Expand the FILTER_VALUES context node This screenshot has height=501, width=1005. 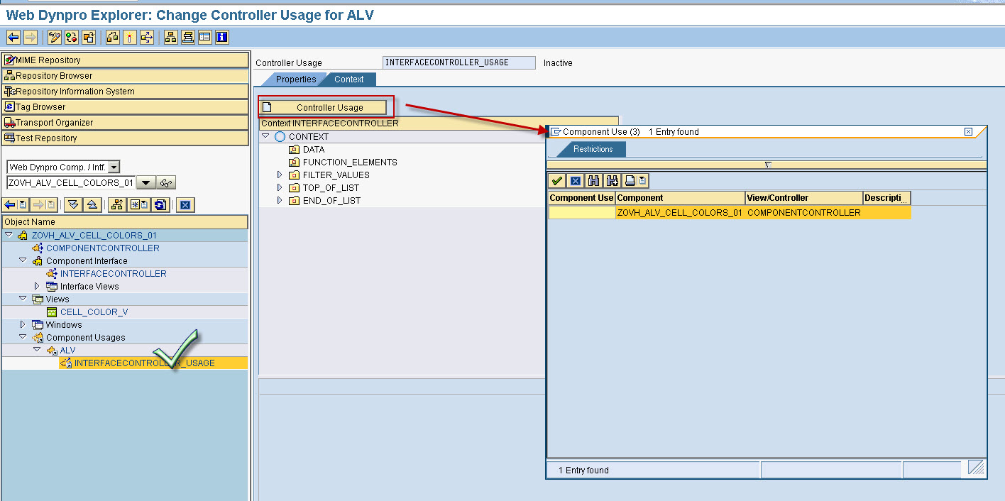coord(279,175)
